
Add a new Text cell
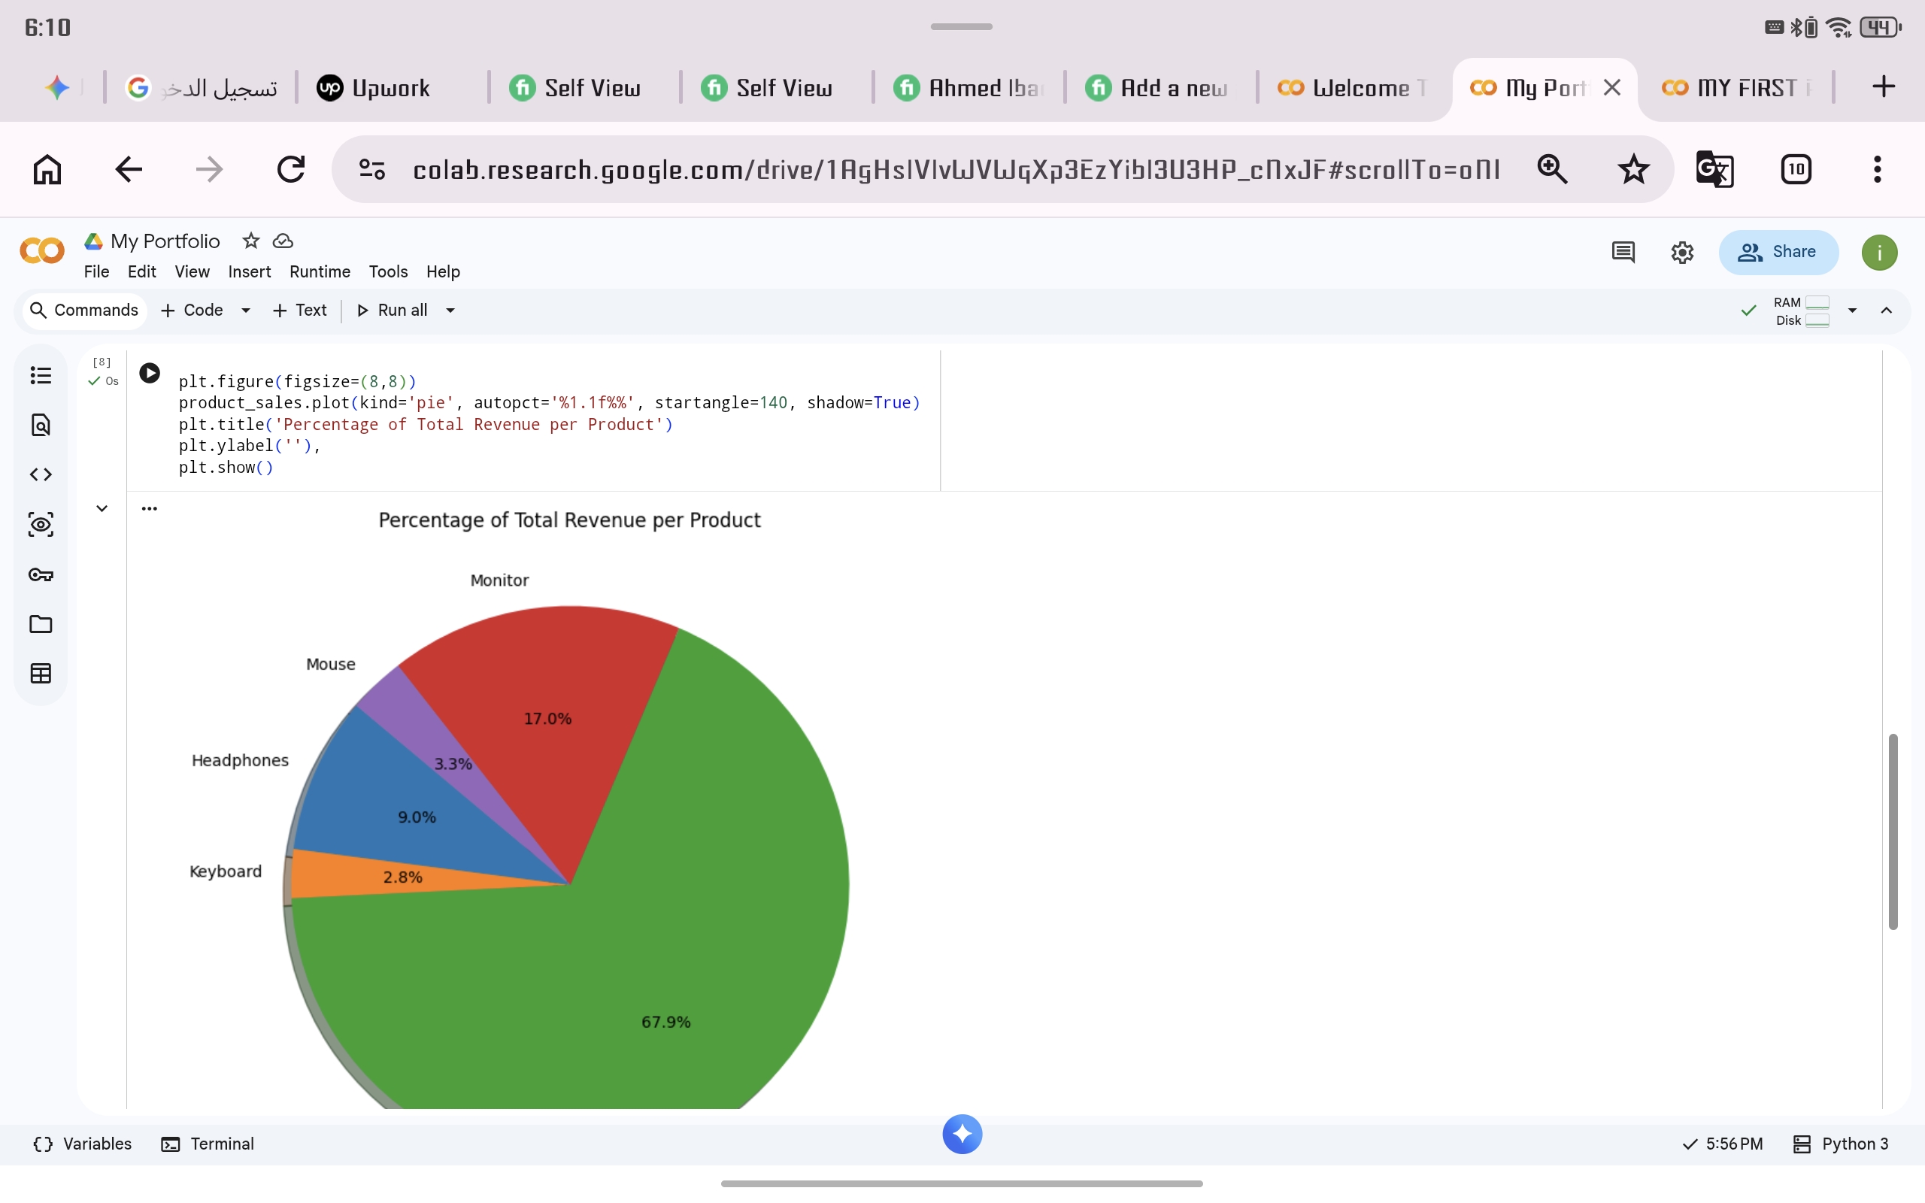click(x=299, y=311)
